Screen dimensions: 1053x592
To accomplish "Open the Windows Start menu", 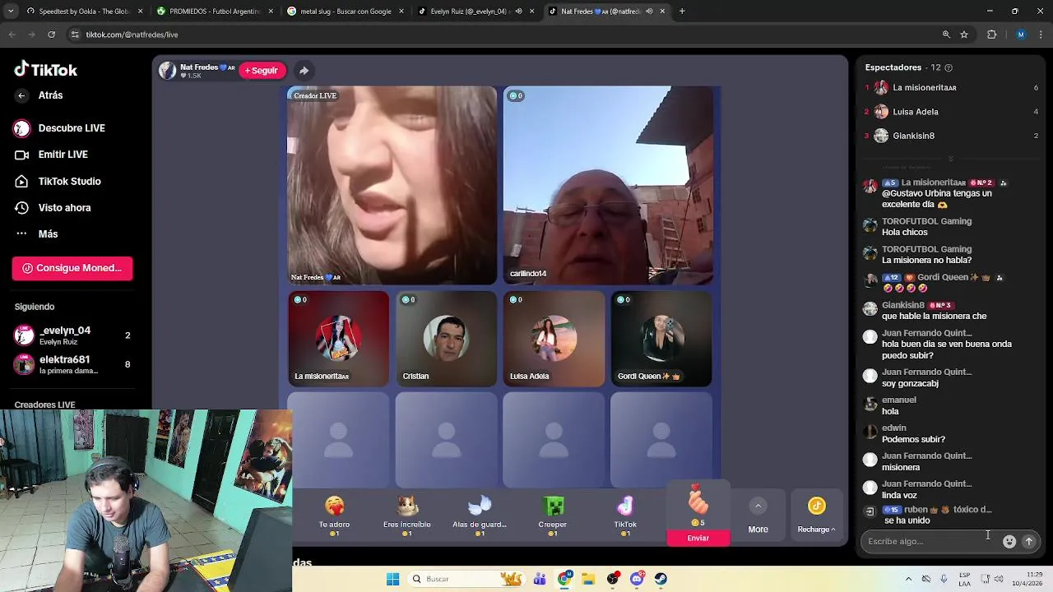I will pyautogui.click(x=392, y=579).
